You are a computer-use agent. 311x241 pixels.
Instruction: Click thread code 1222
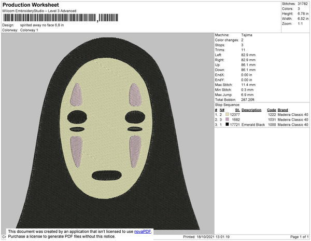pyautogui.click(x=272, y=115)
